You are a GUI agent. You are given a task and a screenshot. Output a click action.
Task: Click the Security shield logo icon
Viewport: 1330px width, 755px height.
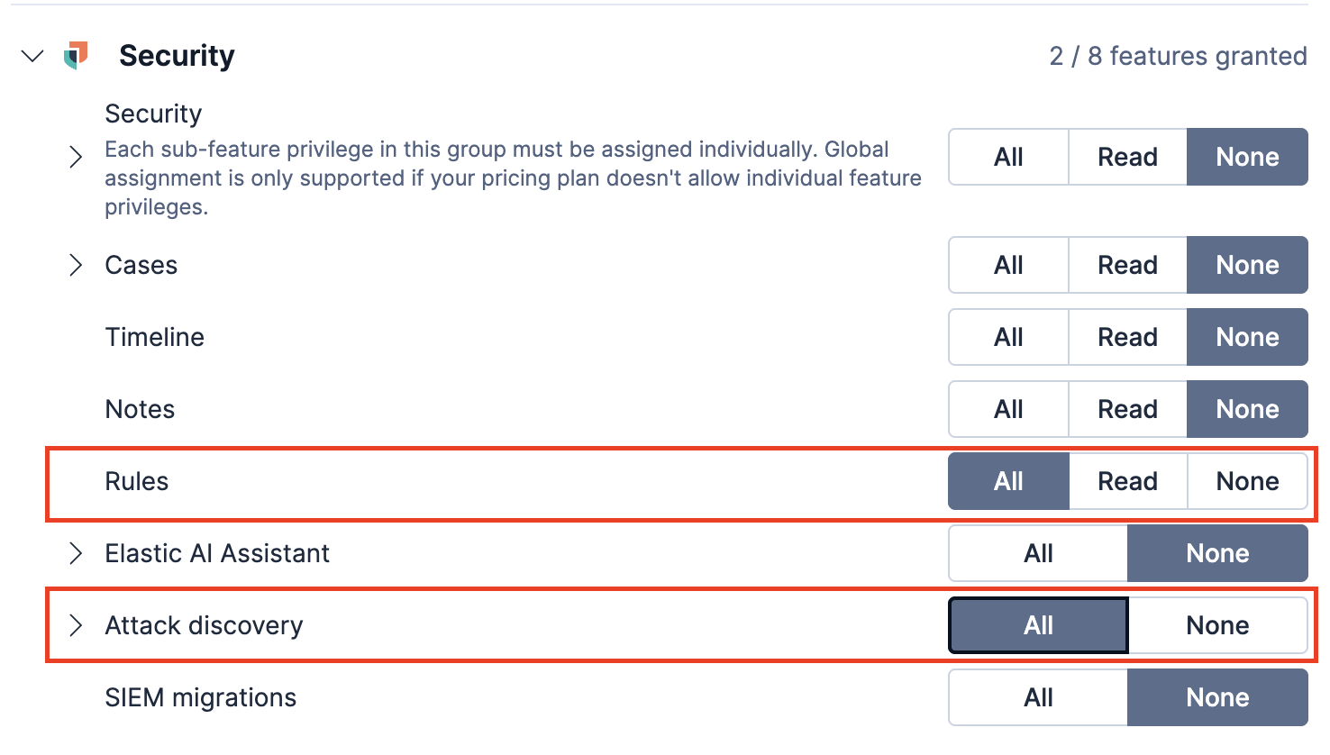tap(77, 56)
